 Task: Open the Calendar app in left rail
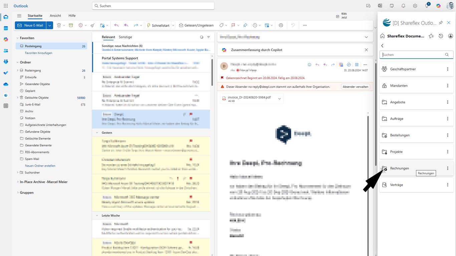6,28
